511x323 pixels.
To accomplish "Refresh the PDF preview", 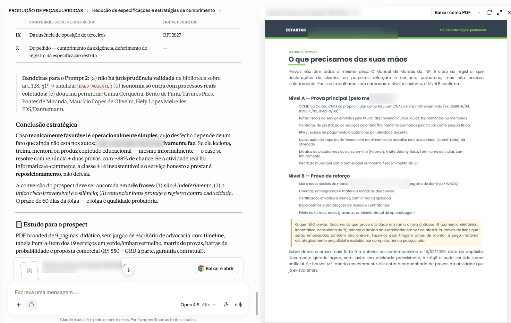I will coord(489,13).
